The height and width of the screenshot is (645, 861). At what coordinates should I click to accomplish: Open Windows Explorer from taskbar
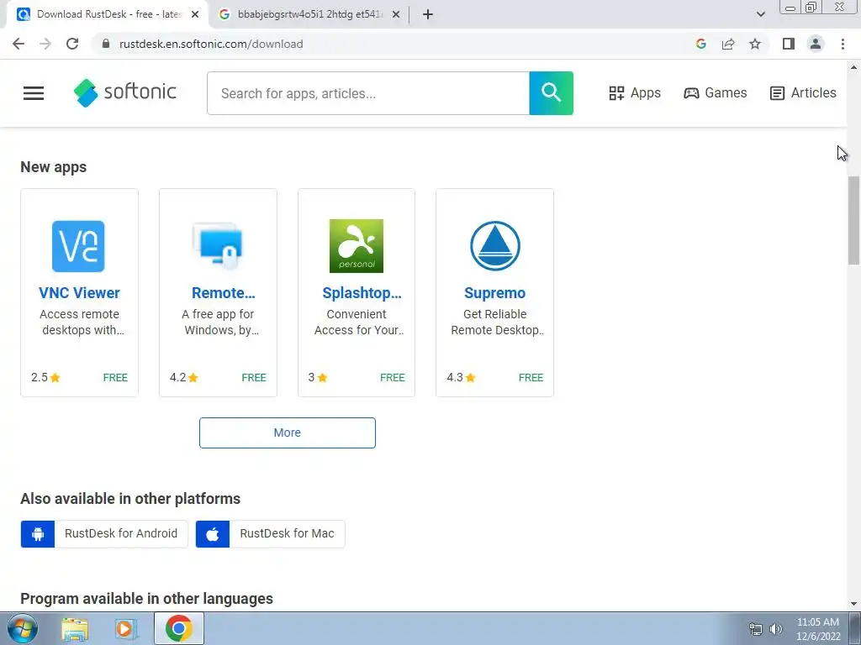(75, 629)
